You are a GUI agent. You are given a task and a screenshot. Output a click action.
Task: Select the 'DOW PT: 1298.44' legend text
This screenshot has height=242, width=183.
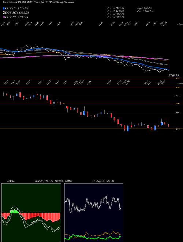pos(16,17)
